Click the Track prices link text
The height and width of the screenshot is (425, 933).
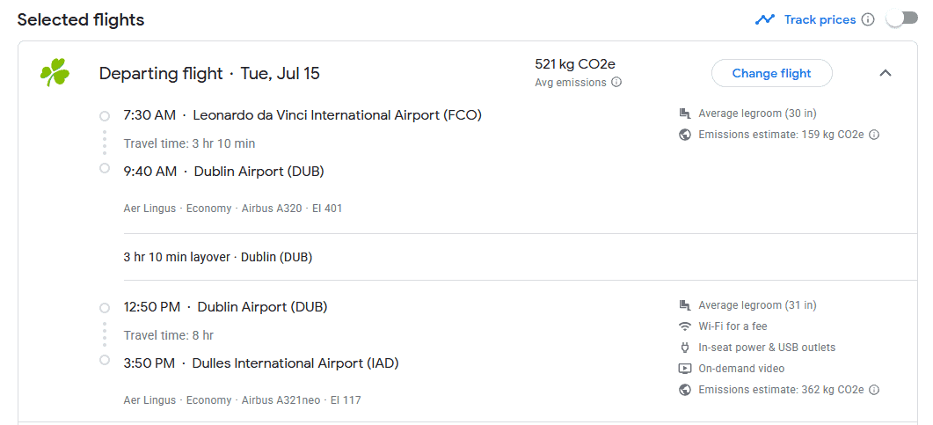(820, 19)
